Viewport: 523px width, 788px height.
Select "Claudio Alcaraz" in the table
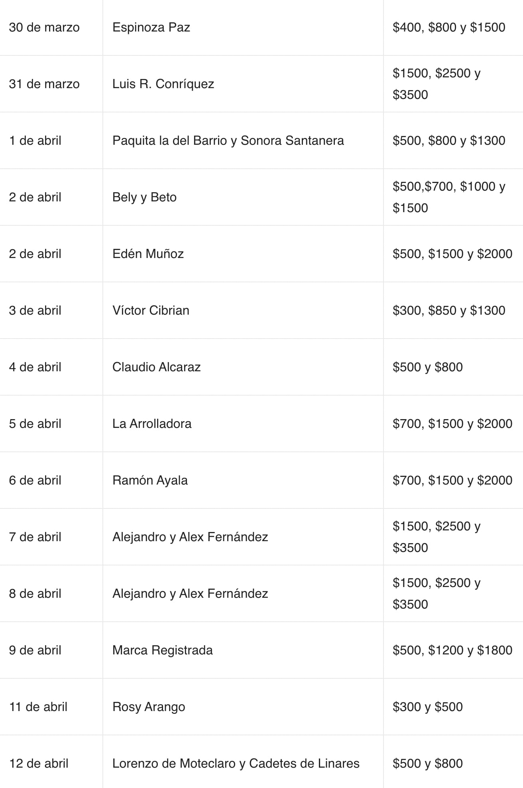(156, 367)
